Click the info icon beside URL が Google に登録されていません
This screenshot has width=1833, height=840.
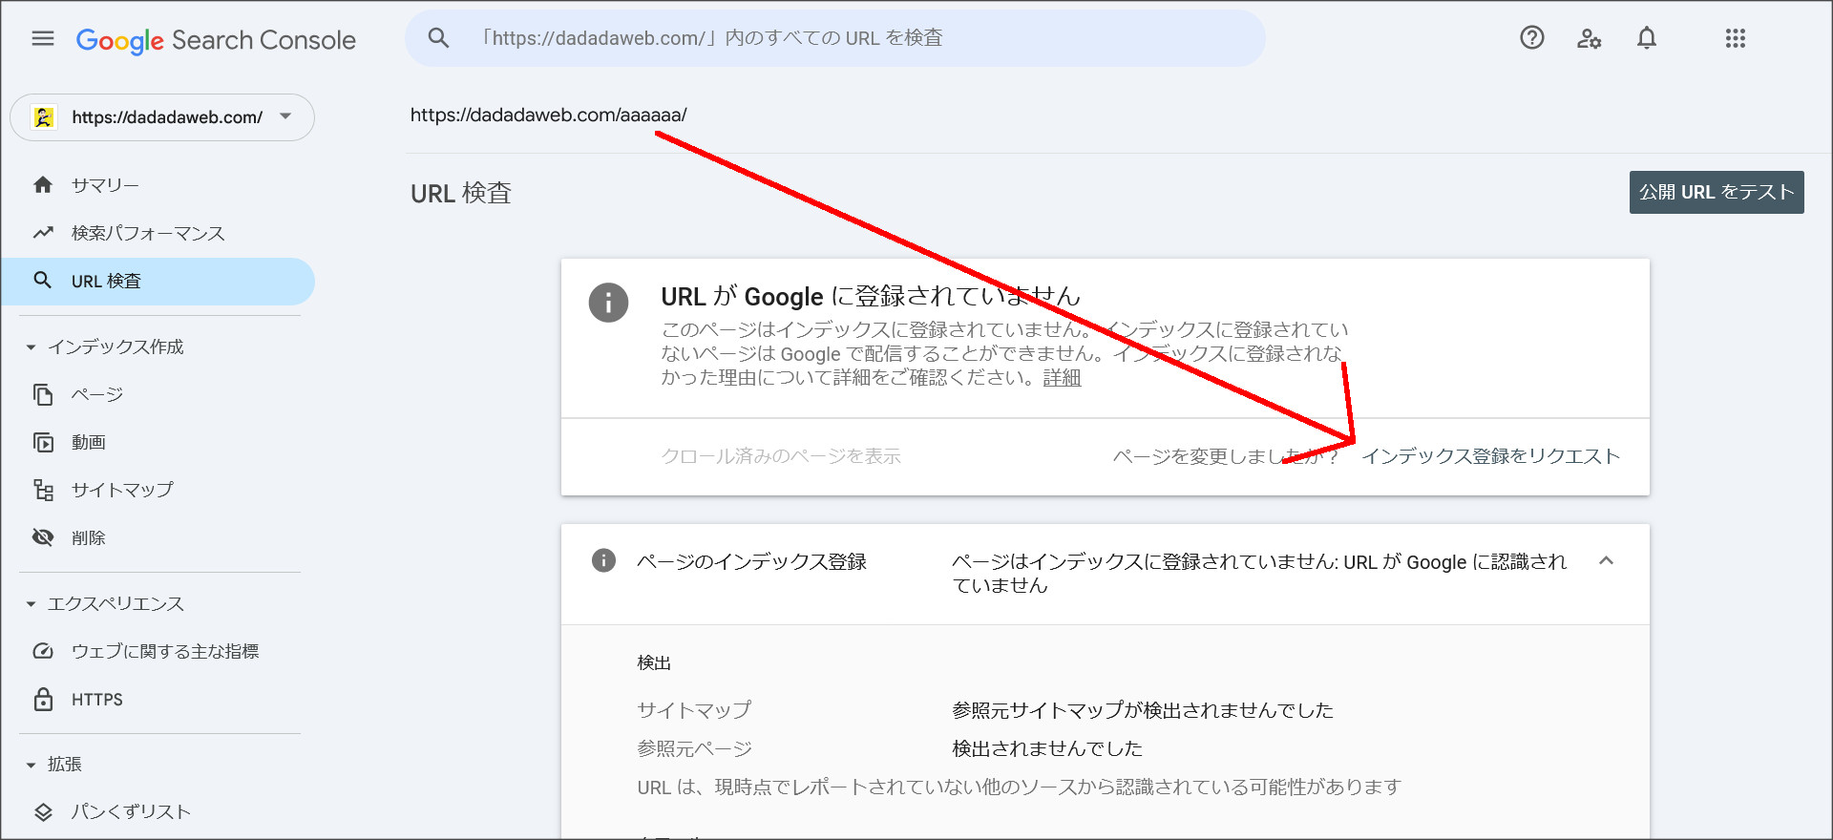[608, 303]
